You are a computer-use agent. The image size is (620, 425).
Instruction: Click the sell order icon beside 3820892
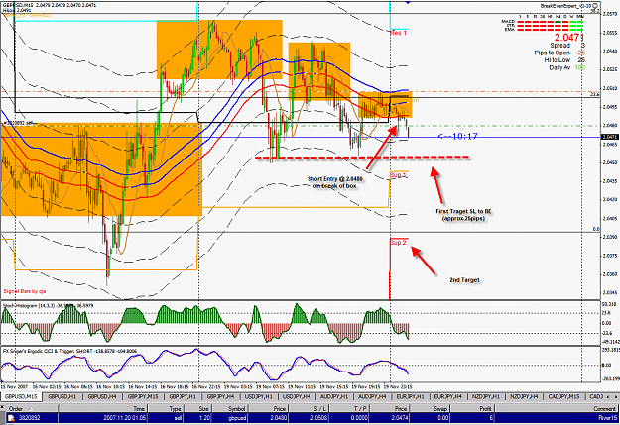[11, 417]
